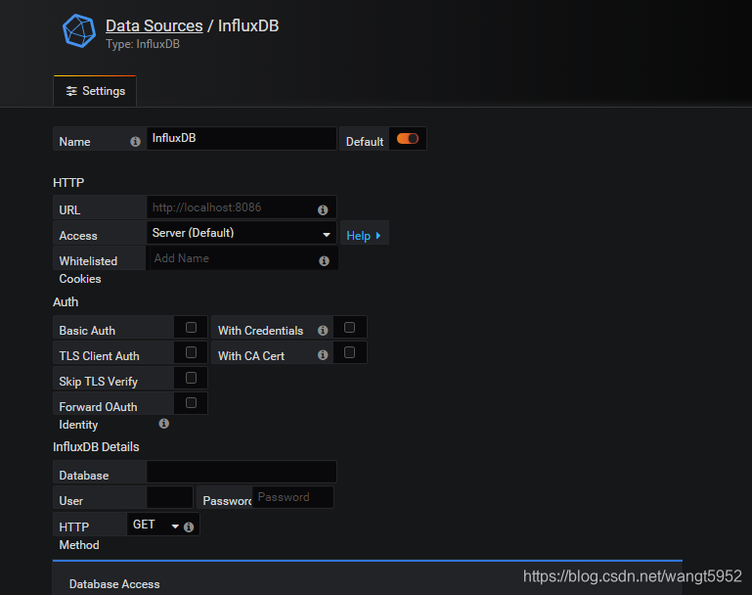Click the 'InfluxDB Details' section heading

[96, 446]
